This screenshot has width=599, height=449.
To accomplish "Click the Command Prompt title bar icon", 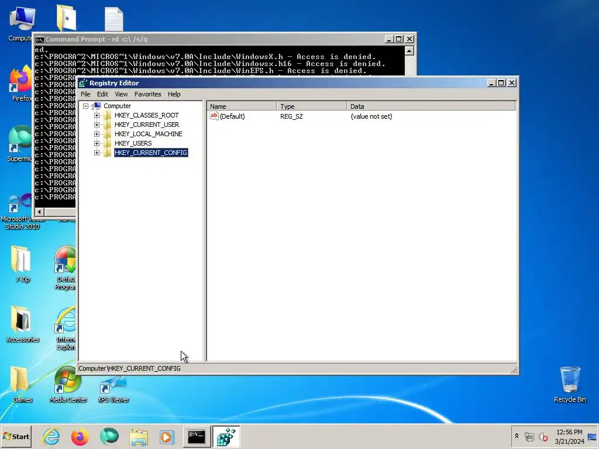I will pos(40,39).
